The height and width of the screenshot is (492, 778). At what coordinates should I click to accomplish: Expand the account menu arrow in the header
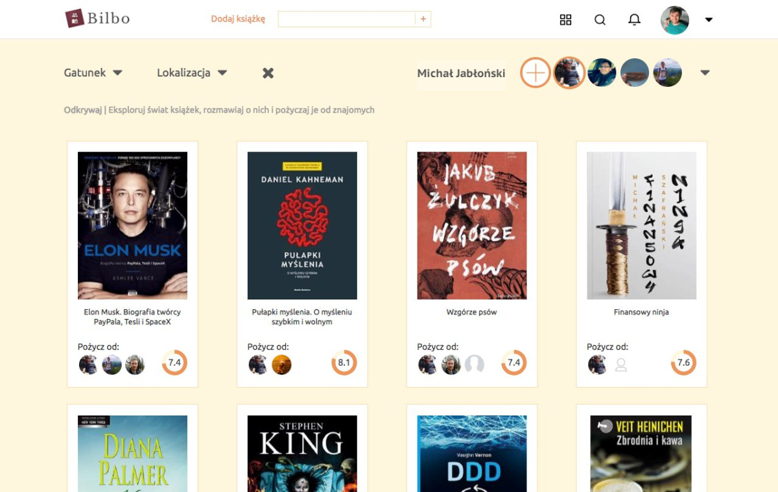click(x=708, y=20)
